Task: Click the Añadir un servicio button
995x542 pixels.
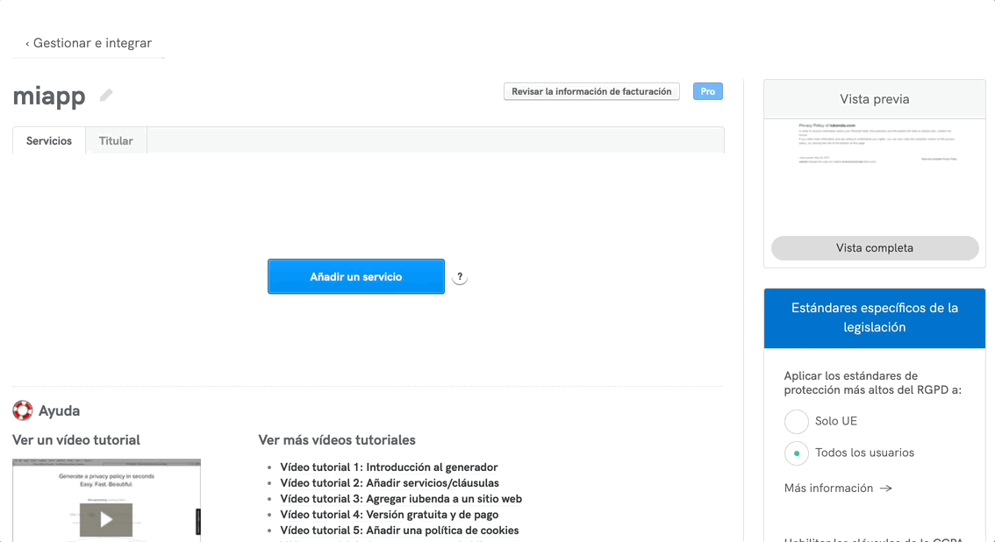Action: (355, 276)
